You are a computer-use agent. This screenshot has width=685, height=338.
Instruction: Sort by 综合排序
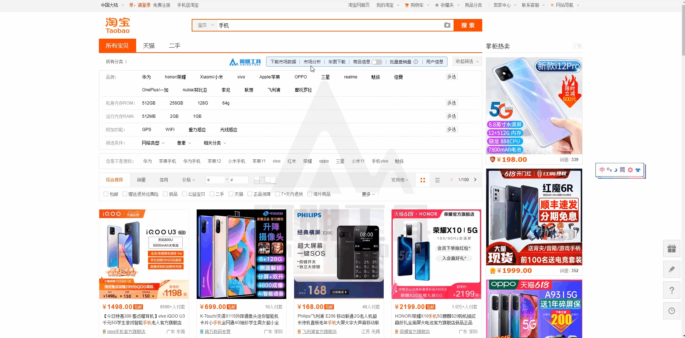coord(114,180)
